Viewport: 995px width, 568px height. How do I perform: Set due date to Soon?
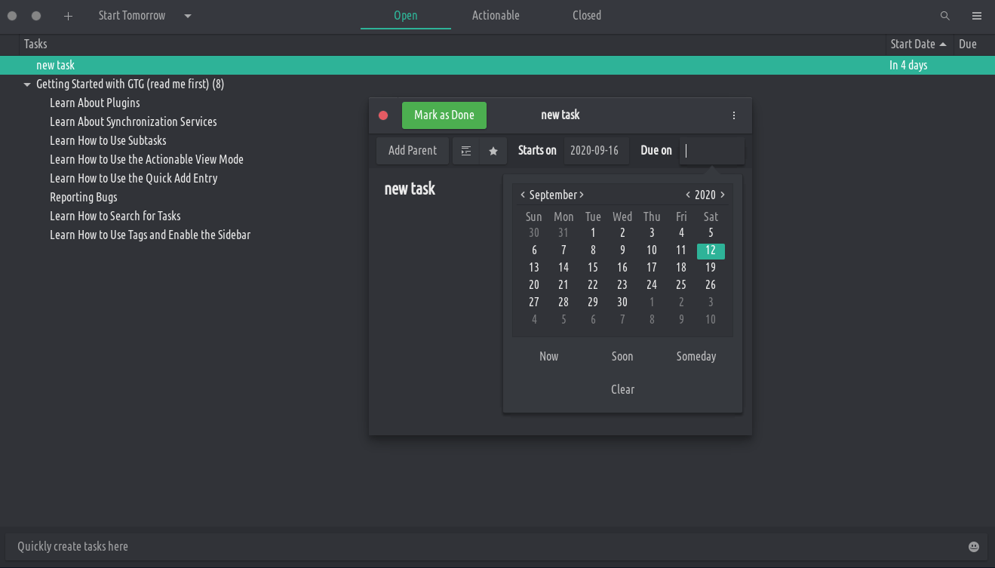(622, 356)
